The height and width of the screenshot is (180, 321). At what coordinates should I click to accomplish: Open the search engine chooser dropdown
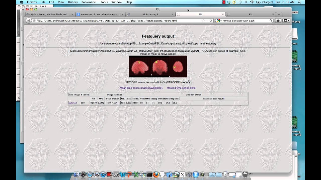tap(219, 21)
